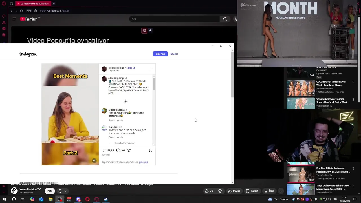Share video with Paylaş button
Image resolution: width=361 pixels, height=203 pixels.
(x=234, y=191)
